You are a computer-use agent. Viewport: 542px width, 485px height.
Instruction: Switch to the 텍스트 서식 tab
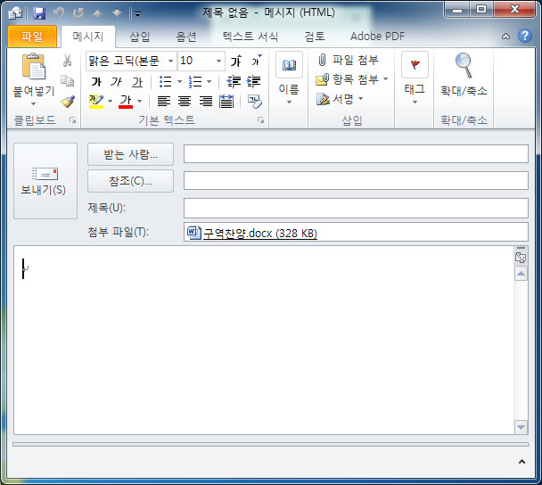(x=250, y=37)
